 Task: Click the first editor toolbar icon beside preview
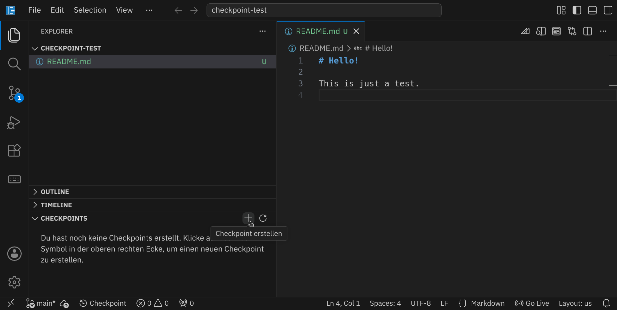pyautogui.click(x=525, y=31)
